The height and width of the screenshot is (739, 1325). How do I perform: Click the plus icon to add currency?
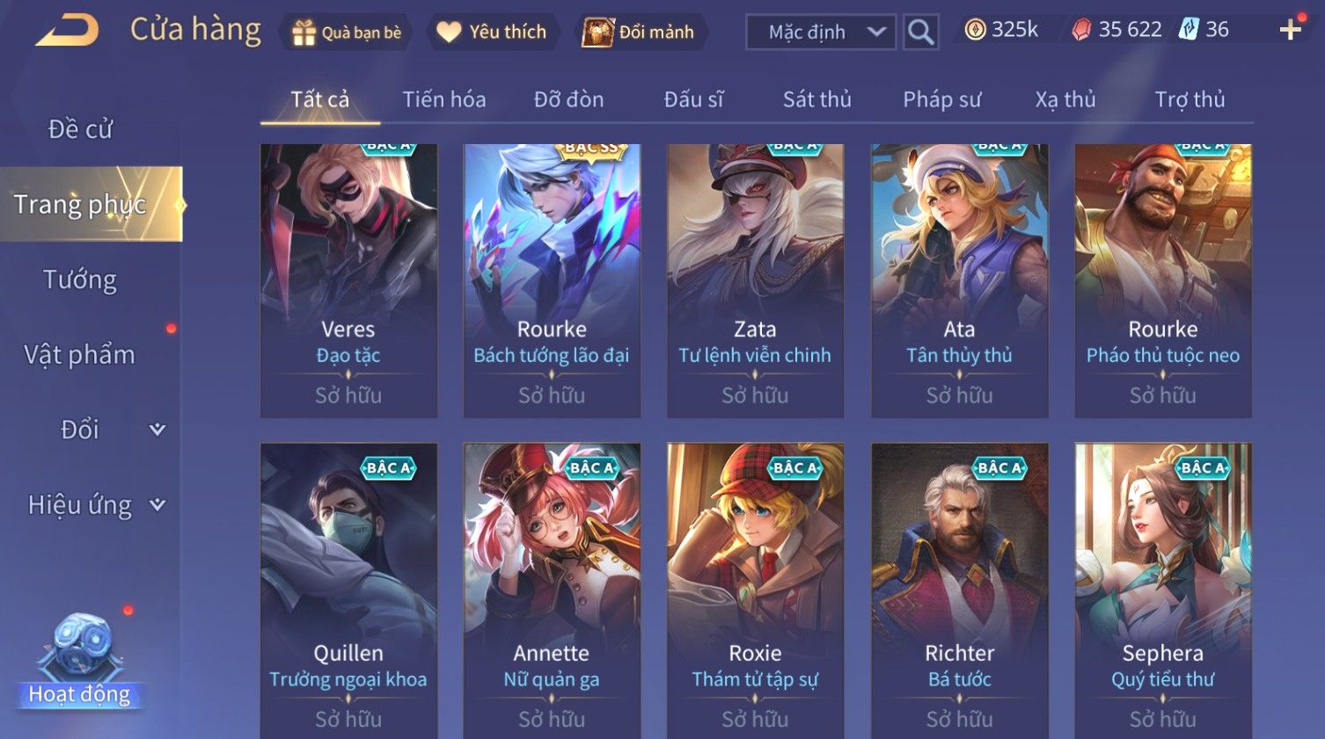point(1290,30)
